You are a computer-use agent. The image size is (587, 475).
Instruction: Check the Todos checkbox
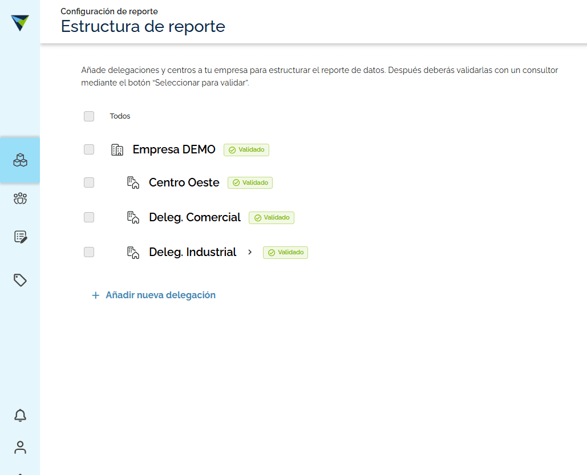[89, 116]
